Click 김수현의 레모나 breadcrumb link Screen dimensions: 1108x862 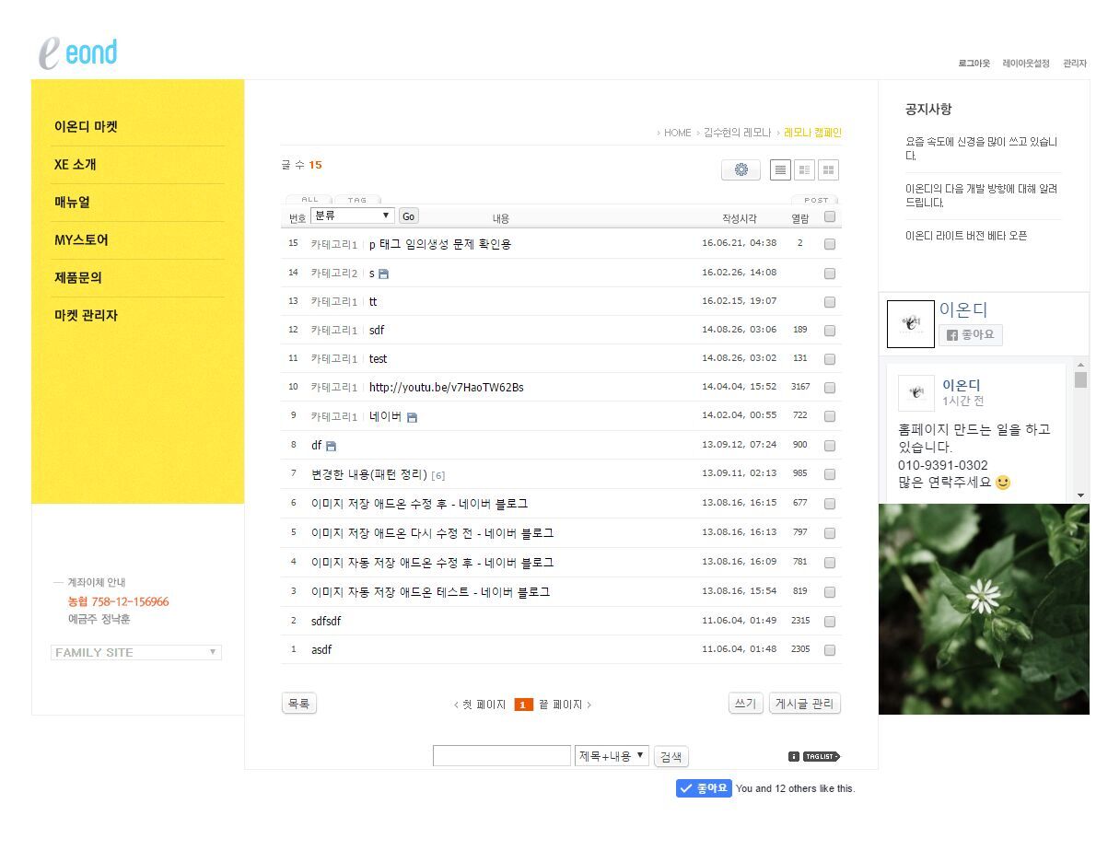tap(737, 133)
